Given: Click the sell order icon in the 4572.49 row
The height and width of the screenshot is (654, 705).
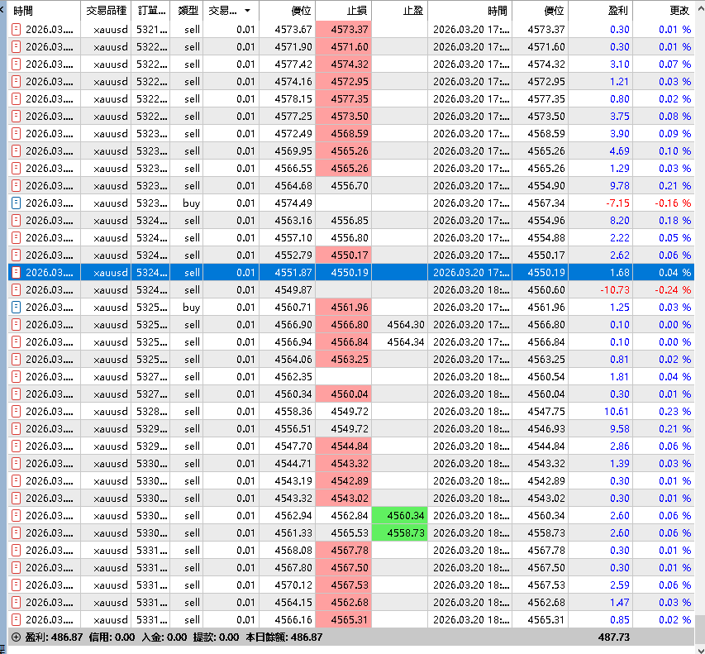Looking at the screenshot, I should 16,134.
